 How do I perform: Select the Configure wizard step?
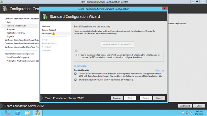click(x=47, y=47)
